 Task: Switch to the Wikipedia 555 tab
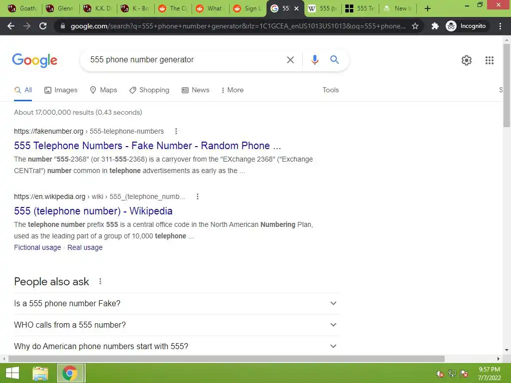[x=323, y=8]
